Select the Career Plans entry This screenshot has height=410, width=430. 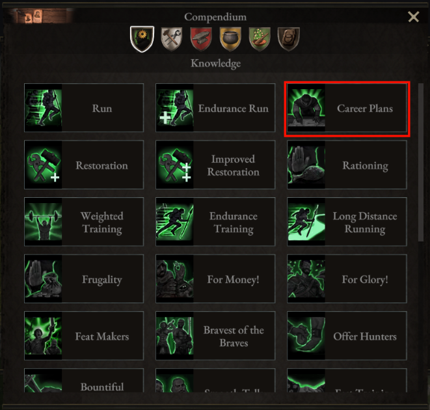click(347, 109)
